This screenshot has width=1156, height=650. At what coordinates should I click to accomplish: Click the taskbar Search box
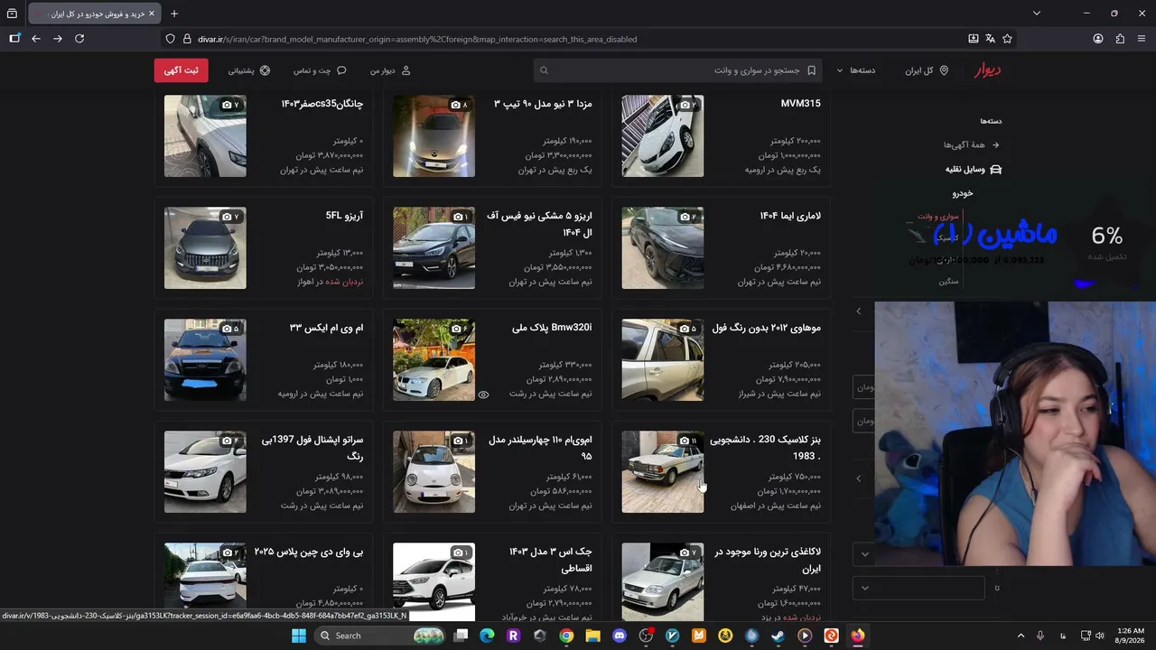click(378, 636)
